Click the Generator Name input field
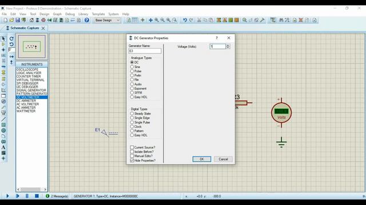The image size is (366, 205). (145, 51)
